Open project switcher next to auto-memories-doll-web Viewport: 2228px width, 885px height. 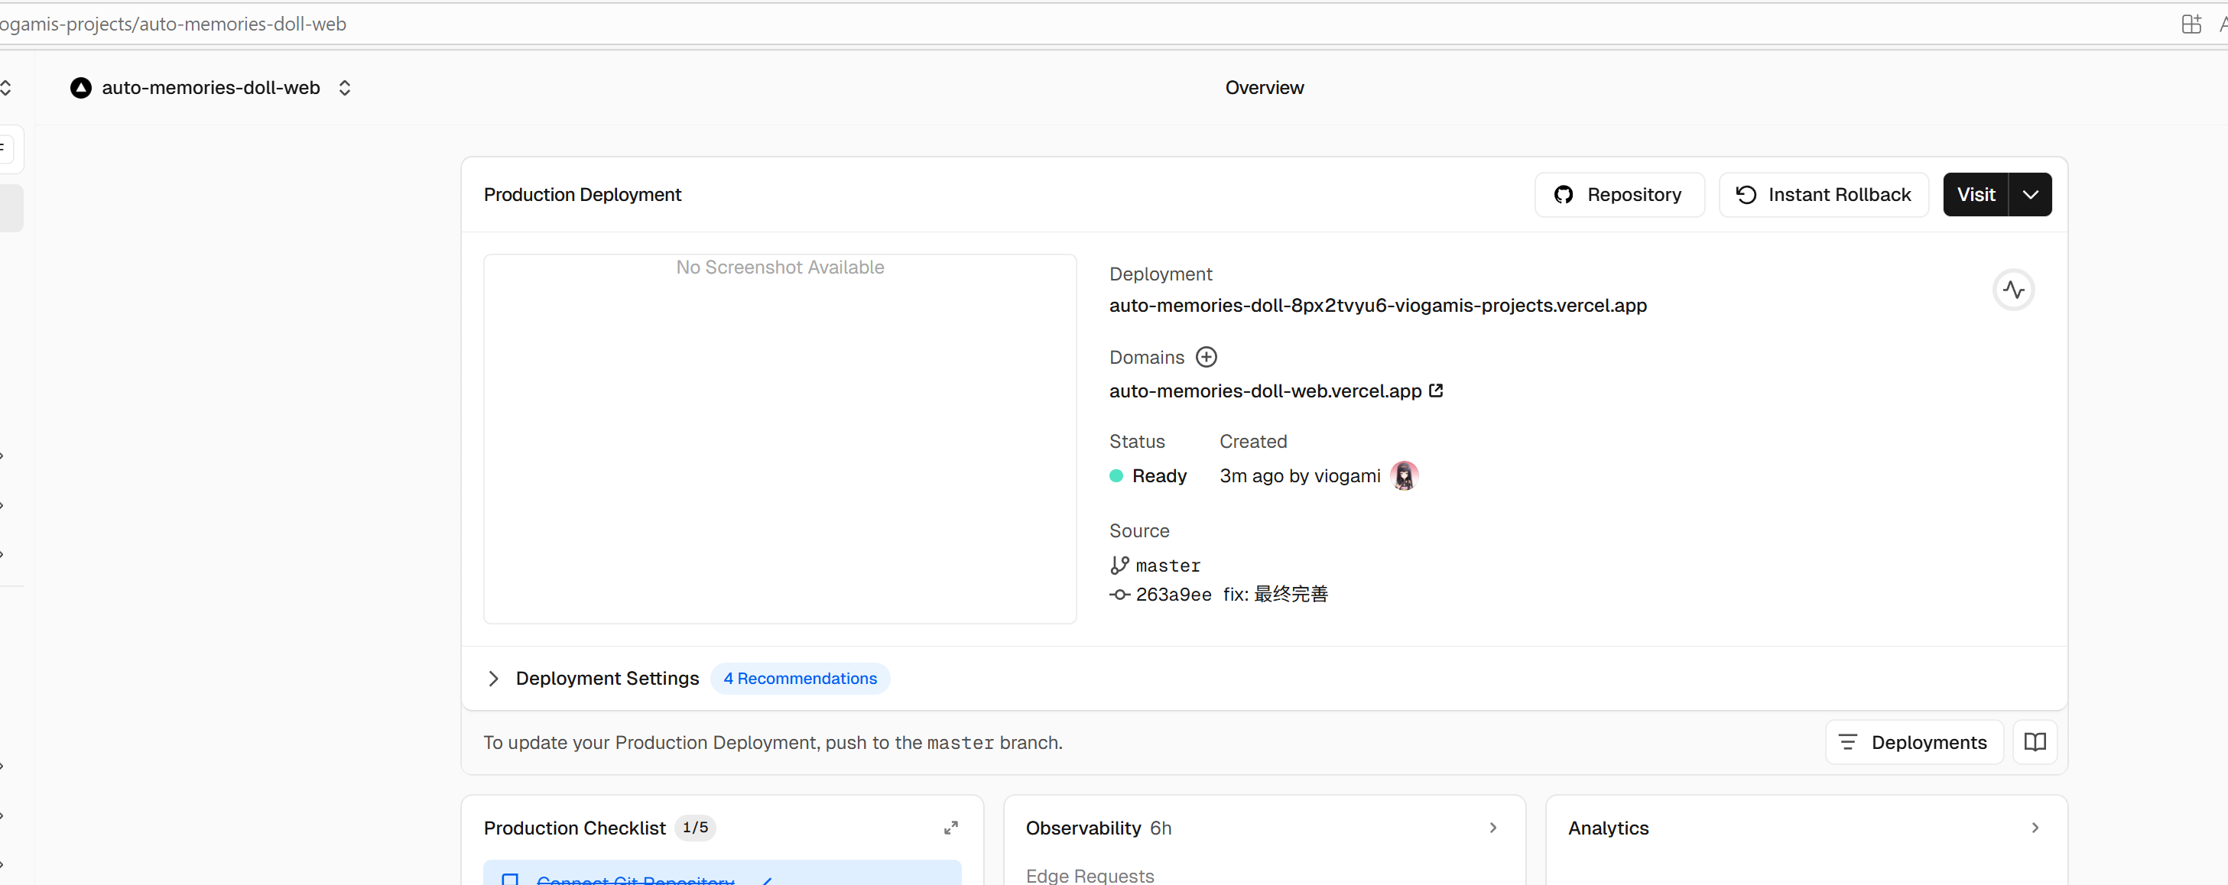click(x=344, y=88)
